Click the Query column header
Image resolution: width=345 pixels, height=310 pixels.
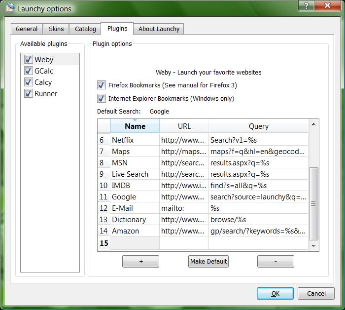coord(259,126)
